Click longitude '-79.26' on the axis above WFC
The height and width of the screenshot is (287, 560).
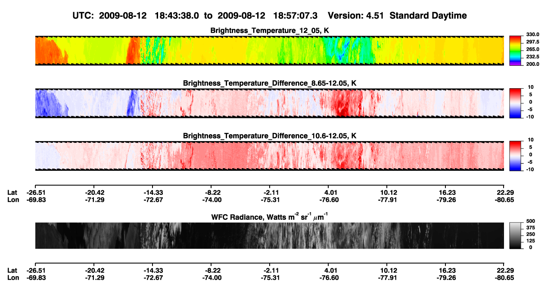pyautogui.click(x=445, y=200)
